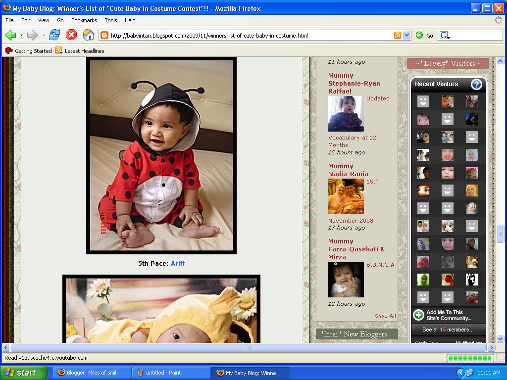
Task: Open Latest Headlines feed bookmark
Action: [80, 51]
